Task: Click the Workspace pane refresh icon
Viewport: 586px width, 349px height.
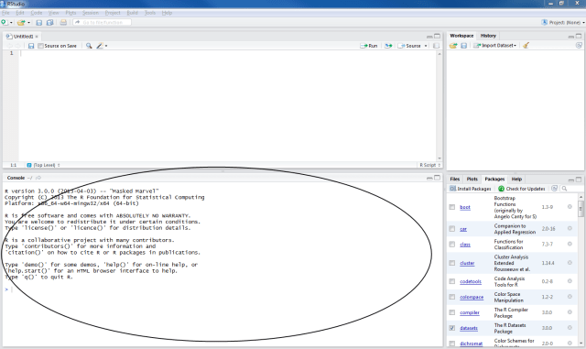Action: pyautogui.click(x=579, y=45)
